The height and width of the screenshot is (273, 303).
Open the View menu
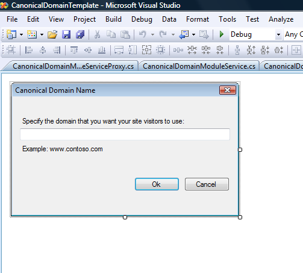(x=56, y=19)
